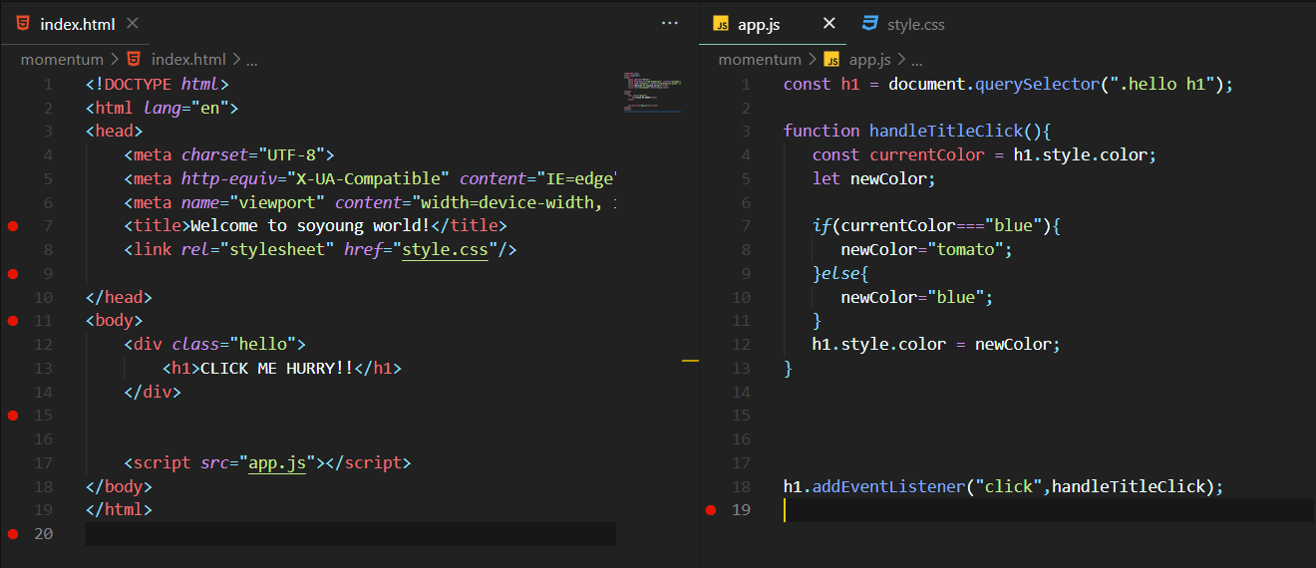Remove breakpoint on index.html line 9

[13, 273]
